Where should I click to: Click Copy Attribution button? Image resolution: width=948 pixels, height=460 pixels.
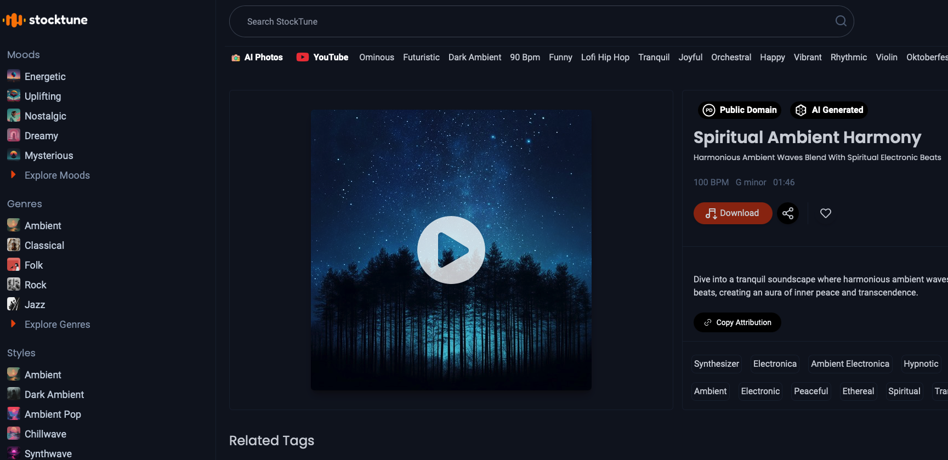[x=737, y=322]
